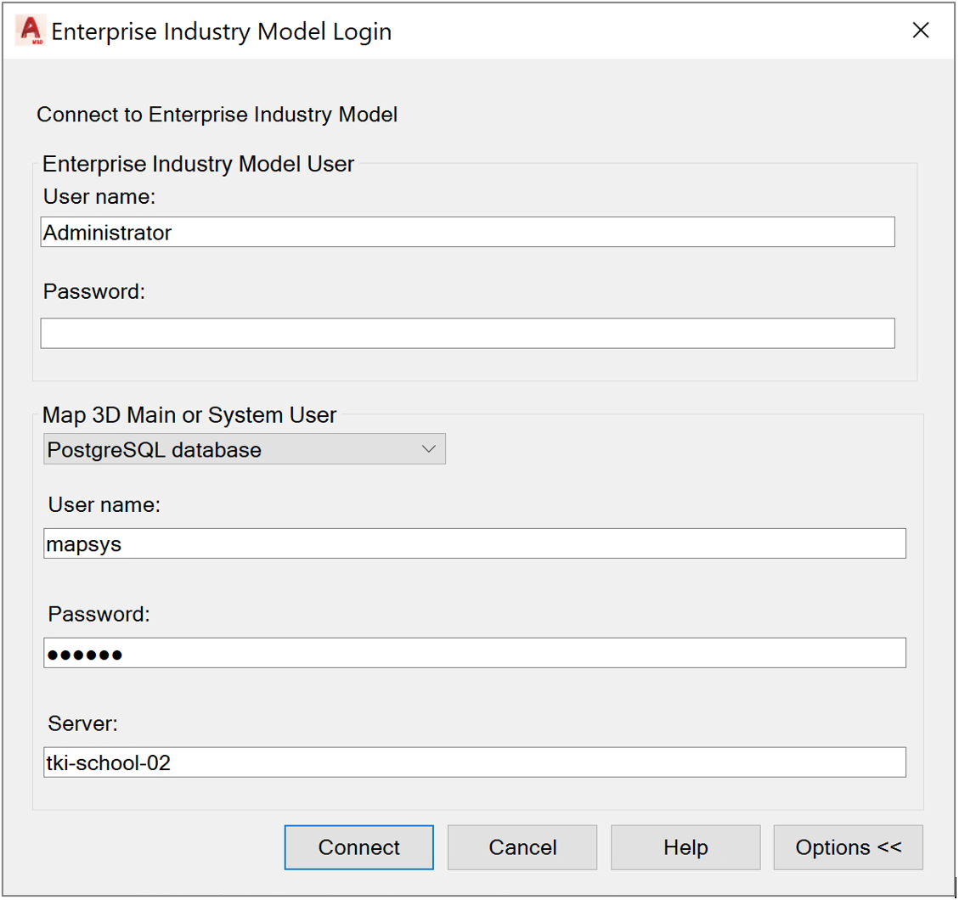This screenshot has height=900, width=959.
Task: Click the 'Enterprise Industry Model User' group label
Action: click(198, 164)
